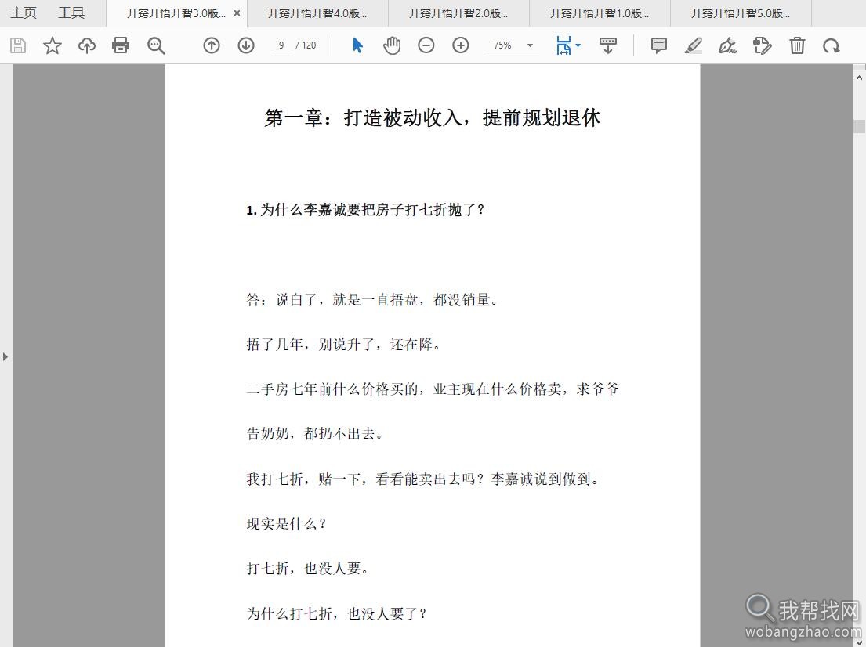This screenshot has height=647, width=866.
Task: Switch to 开窍开悟开智3.0版 tab
Action: (x=176, y=13)
